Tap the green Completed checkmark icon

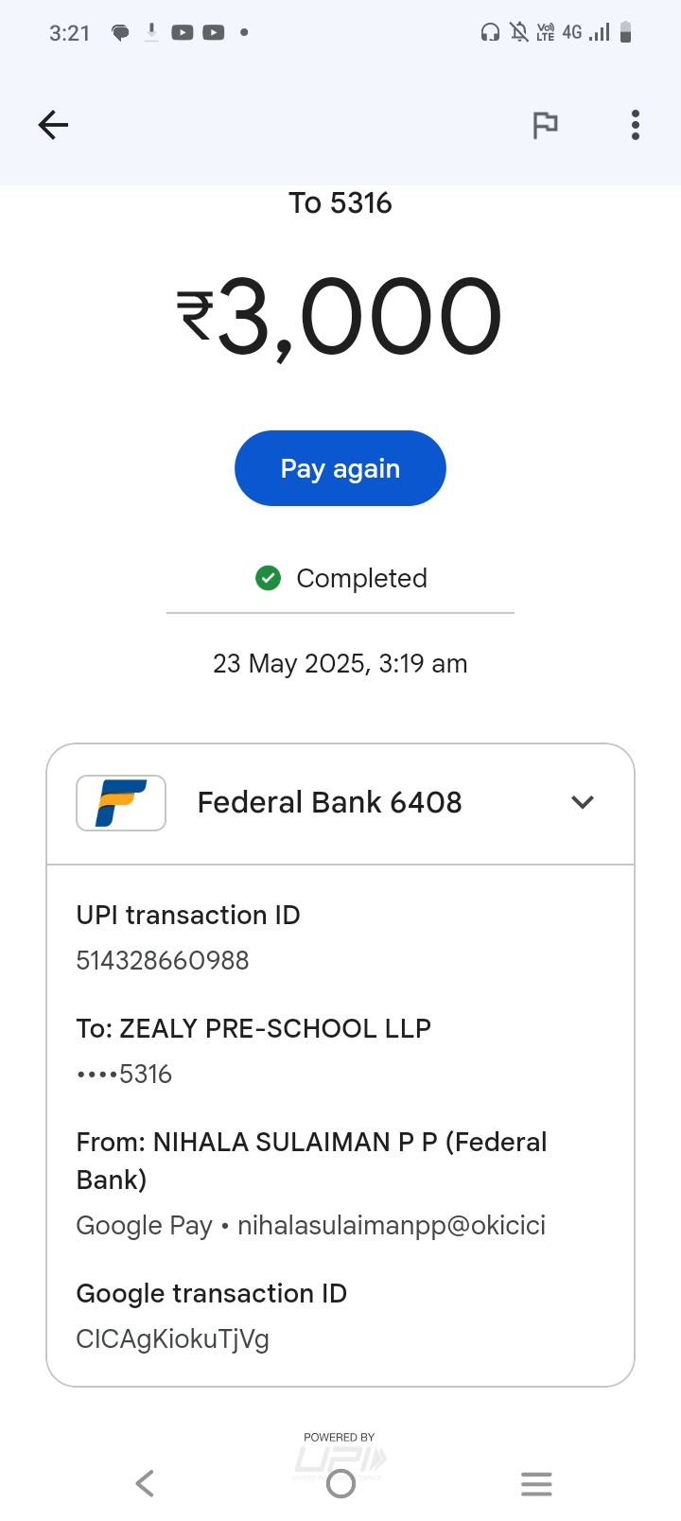(x=269, y=578)
